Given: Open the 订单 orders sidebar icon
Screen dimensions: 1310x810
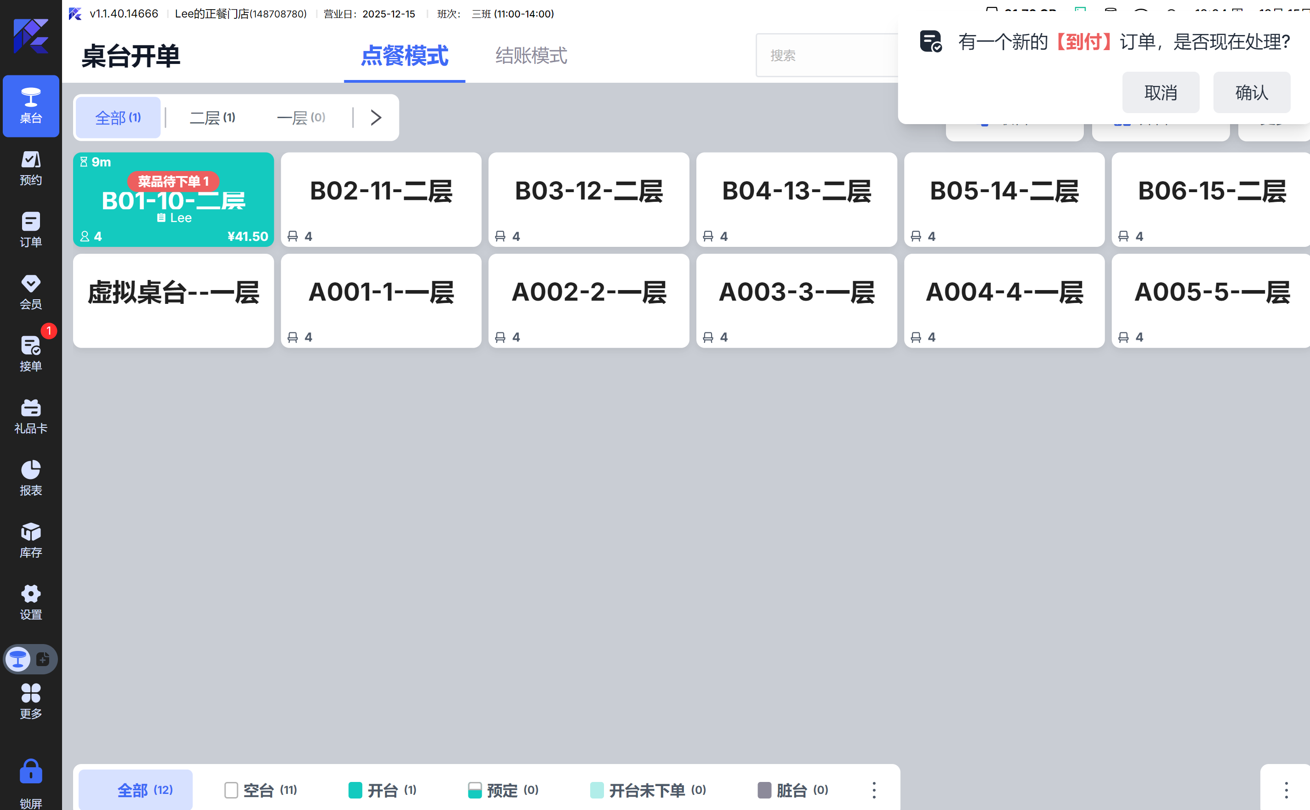Looking at the screenshot, I should tap(30, 229).
